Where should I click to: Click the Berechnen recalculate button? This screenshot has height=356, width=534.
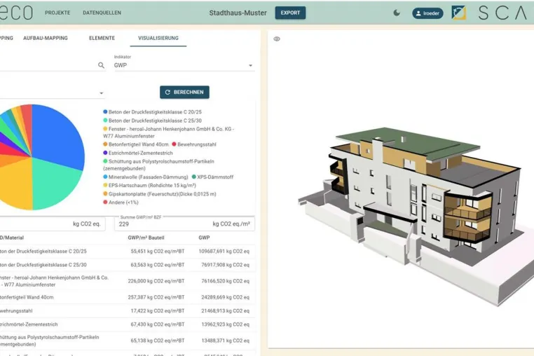[184, 93]
